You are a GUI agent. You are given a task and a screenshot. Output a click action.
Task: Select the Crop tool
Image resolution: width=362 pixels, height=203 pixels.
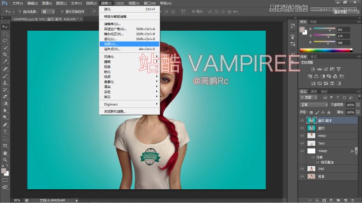(5, 54)
